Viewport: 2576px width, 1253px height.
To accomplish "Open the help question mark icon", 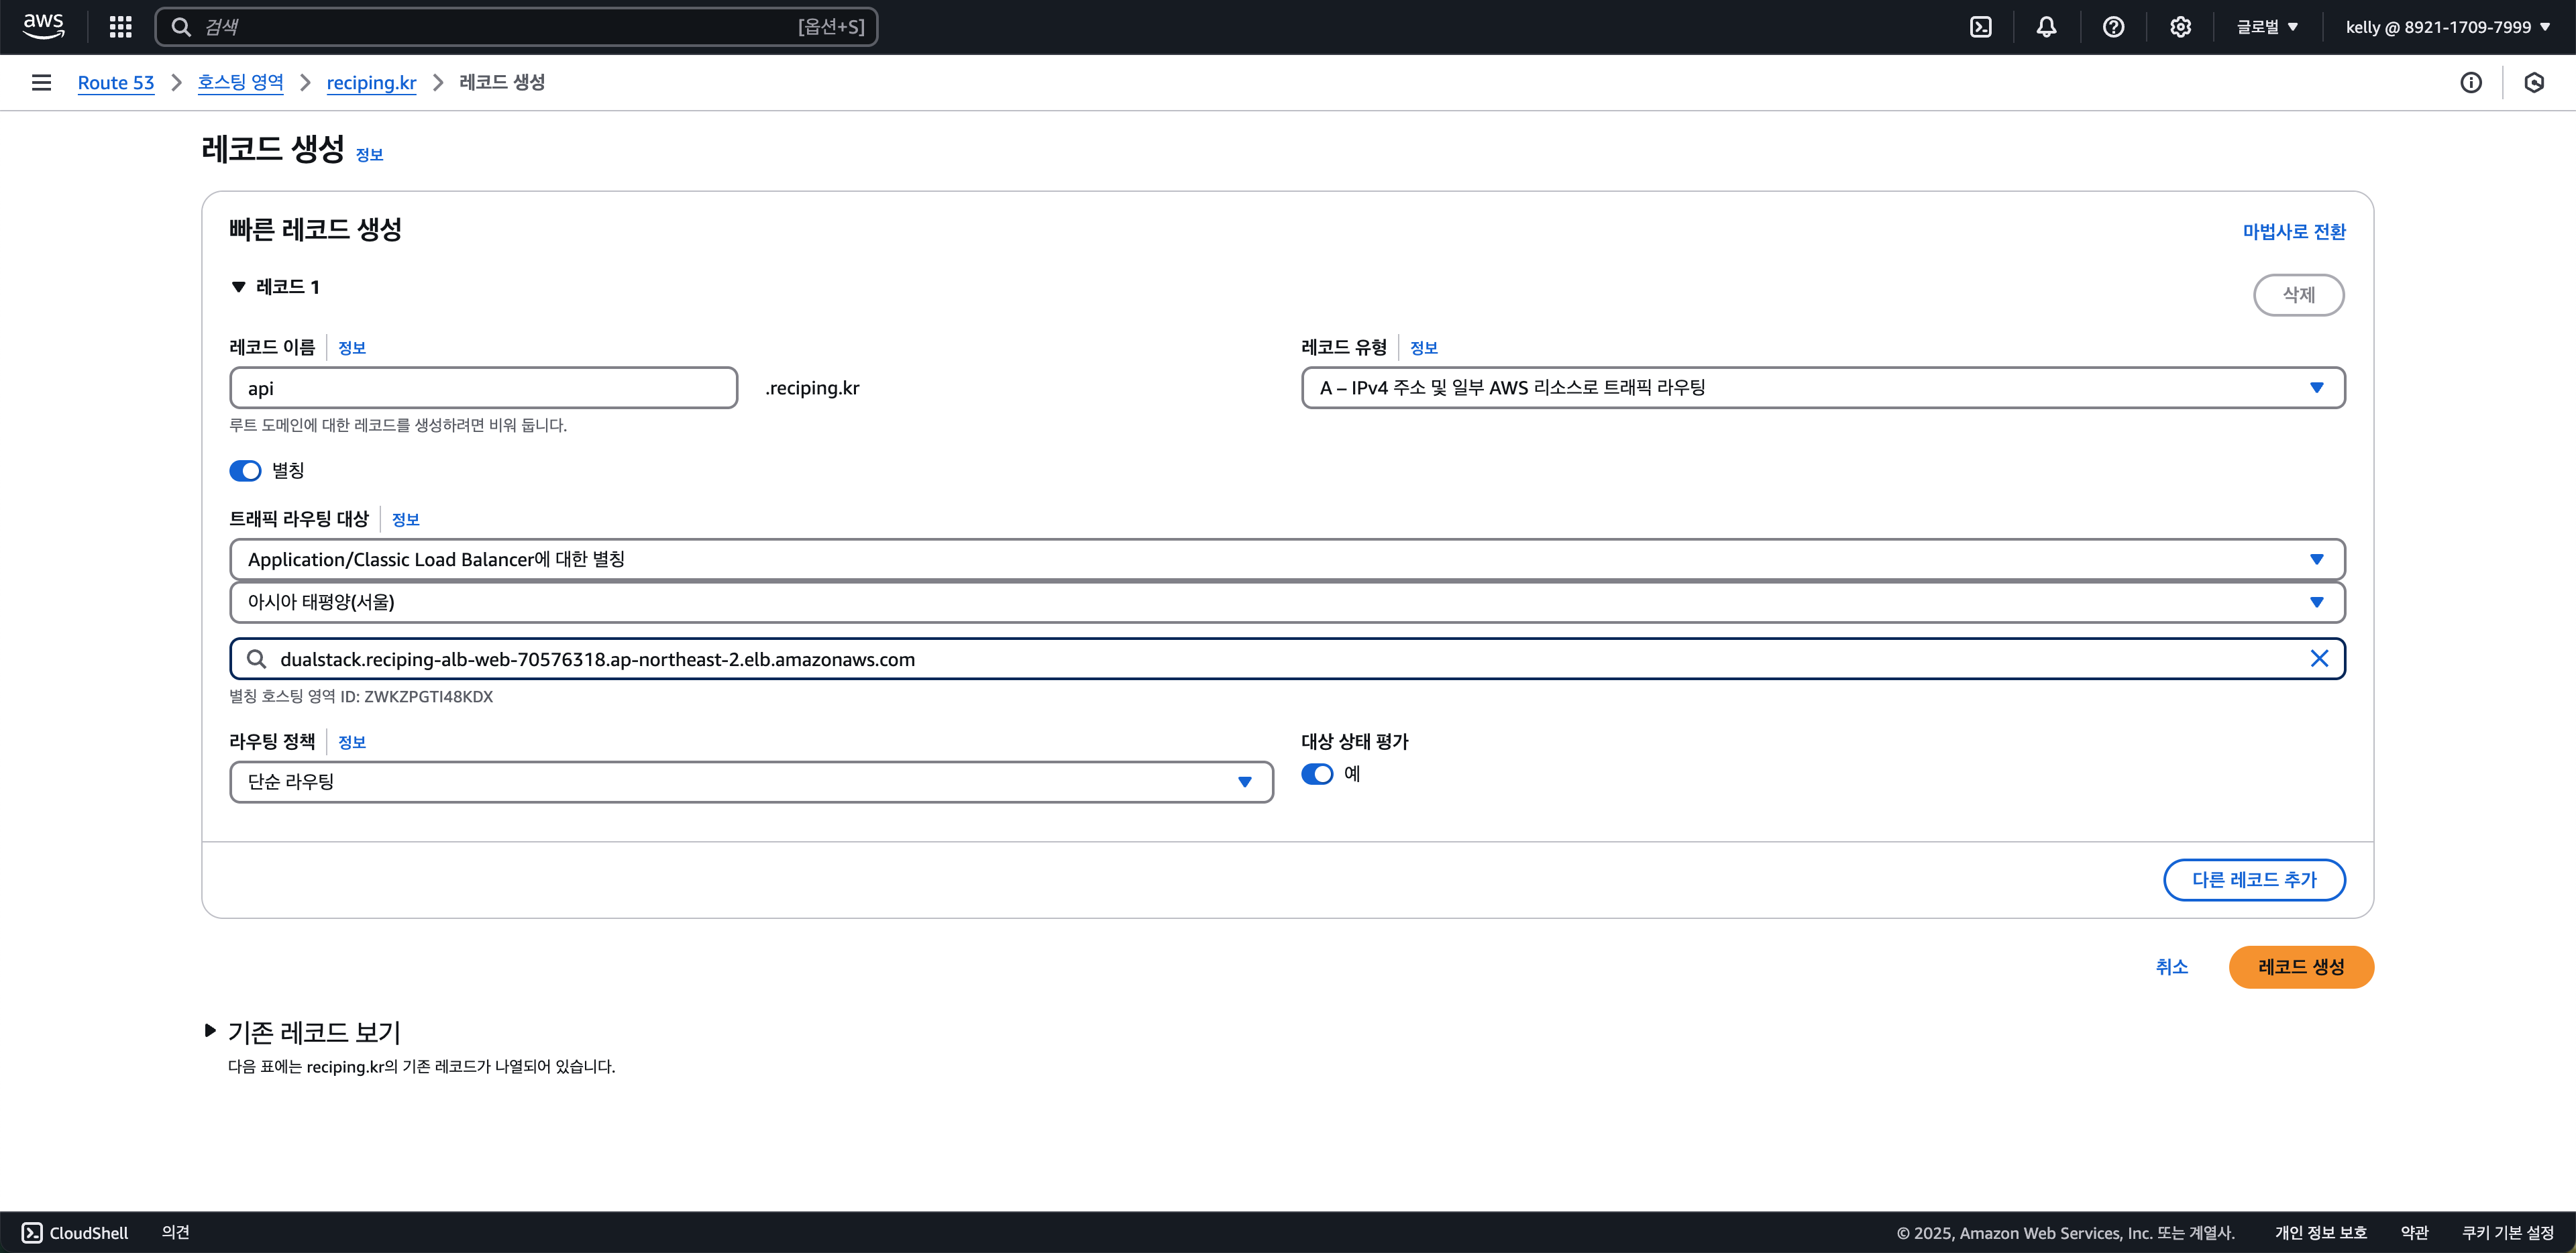I will pyautogui.click(x=2113, y=27).
